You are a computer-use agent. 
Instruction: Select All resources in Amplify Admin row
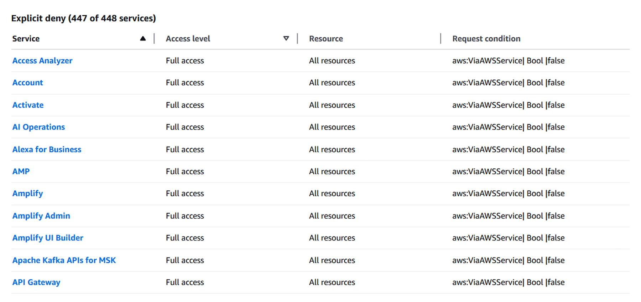(332, 216)
